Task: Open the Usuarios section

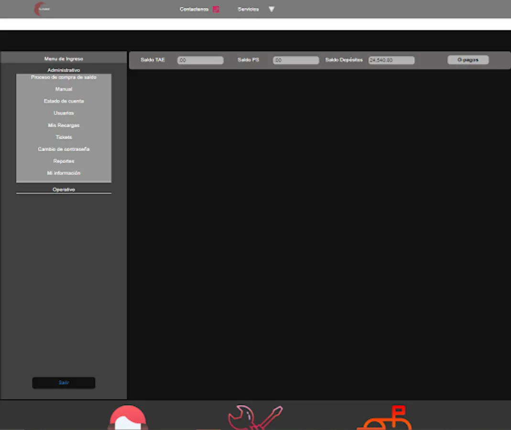Action: click(x=64, y=113)
